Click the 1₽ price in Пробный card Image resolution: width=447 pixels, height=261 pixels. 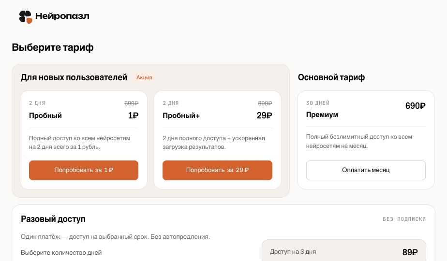coord(133,116)
